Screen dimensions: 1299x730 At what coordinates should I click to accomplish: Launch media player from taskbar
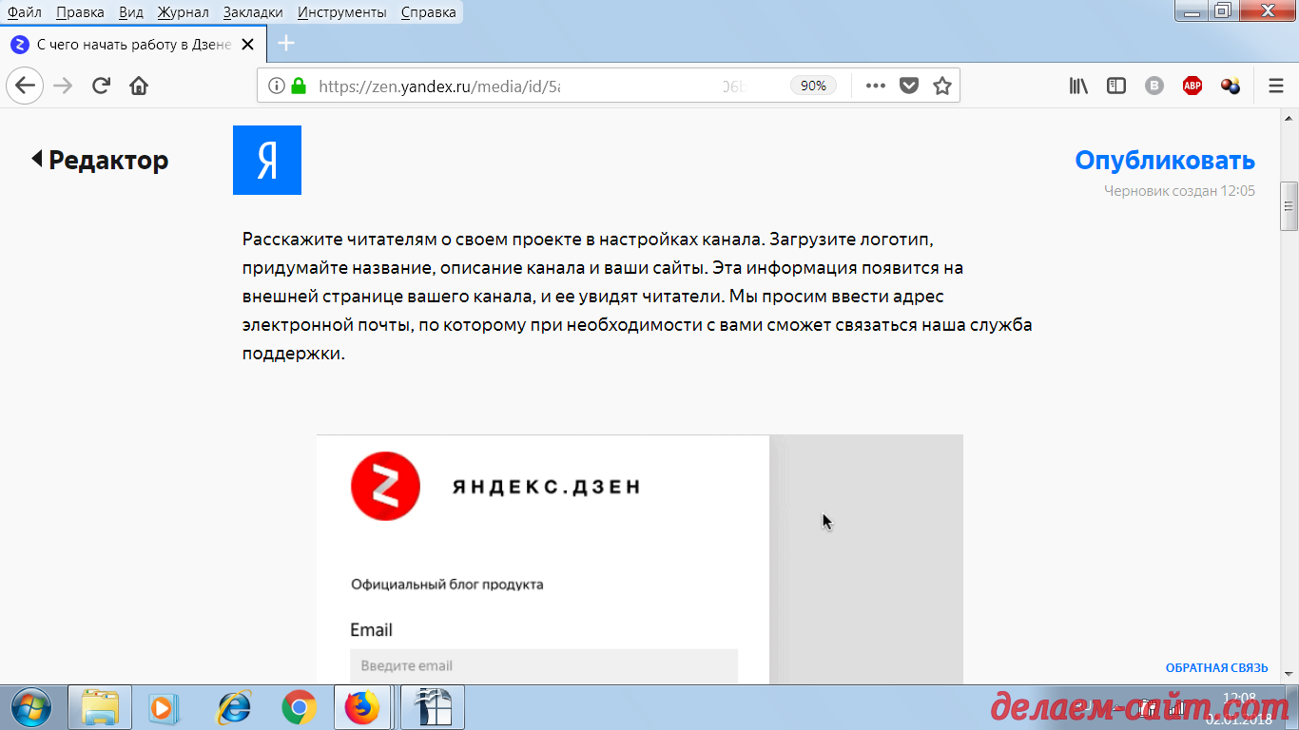coord(164,708)
